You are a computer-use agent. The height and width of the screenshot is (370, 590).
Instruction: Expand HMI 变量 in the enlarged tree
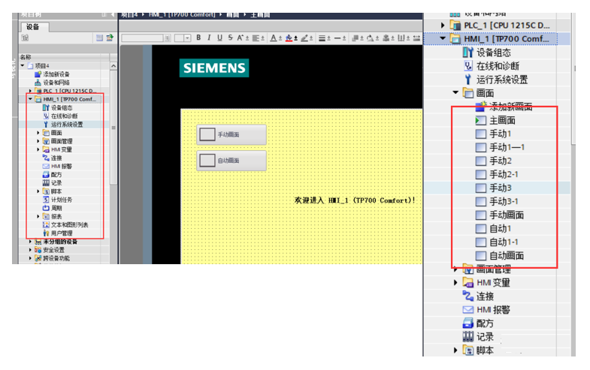pos(455,282)
